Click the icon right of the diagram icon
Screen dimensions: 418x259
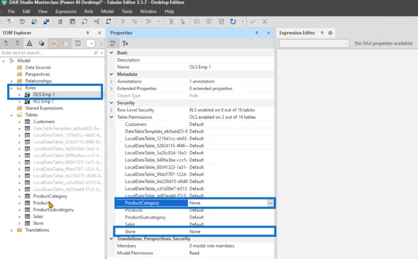click(109, 21)
